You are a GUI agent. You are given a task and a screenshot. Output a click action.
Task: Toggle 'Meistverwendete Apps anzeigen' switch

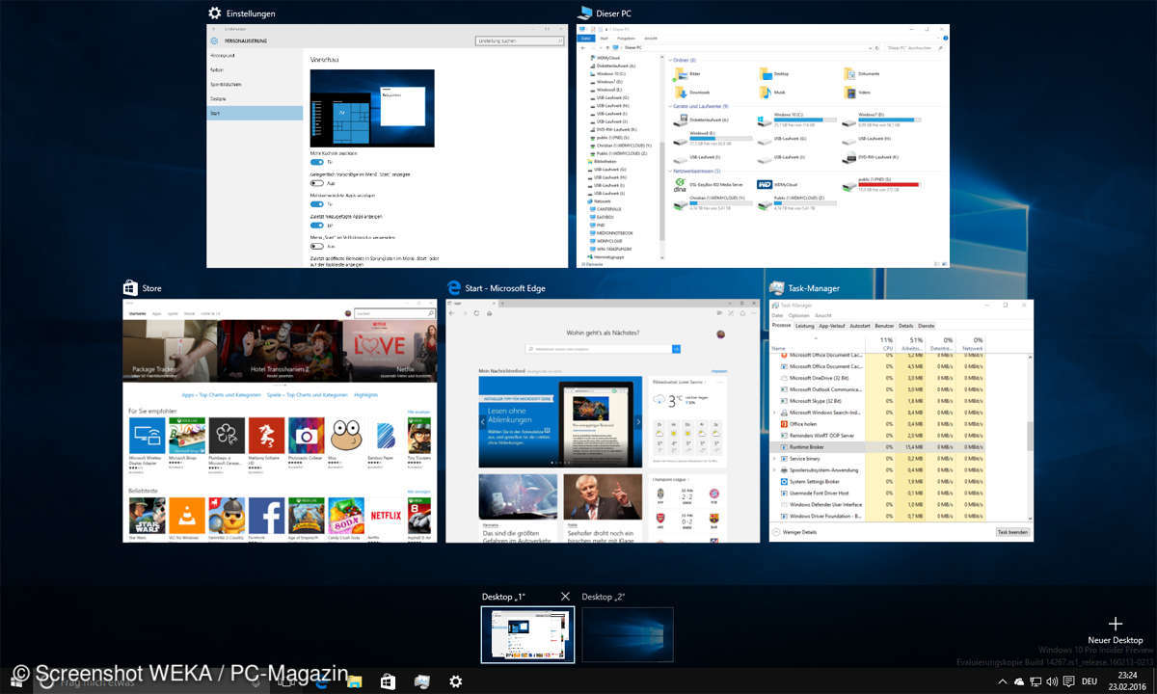coord(316,203)
